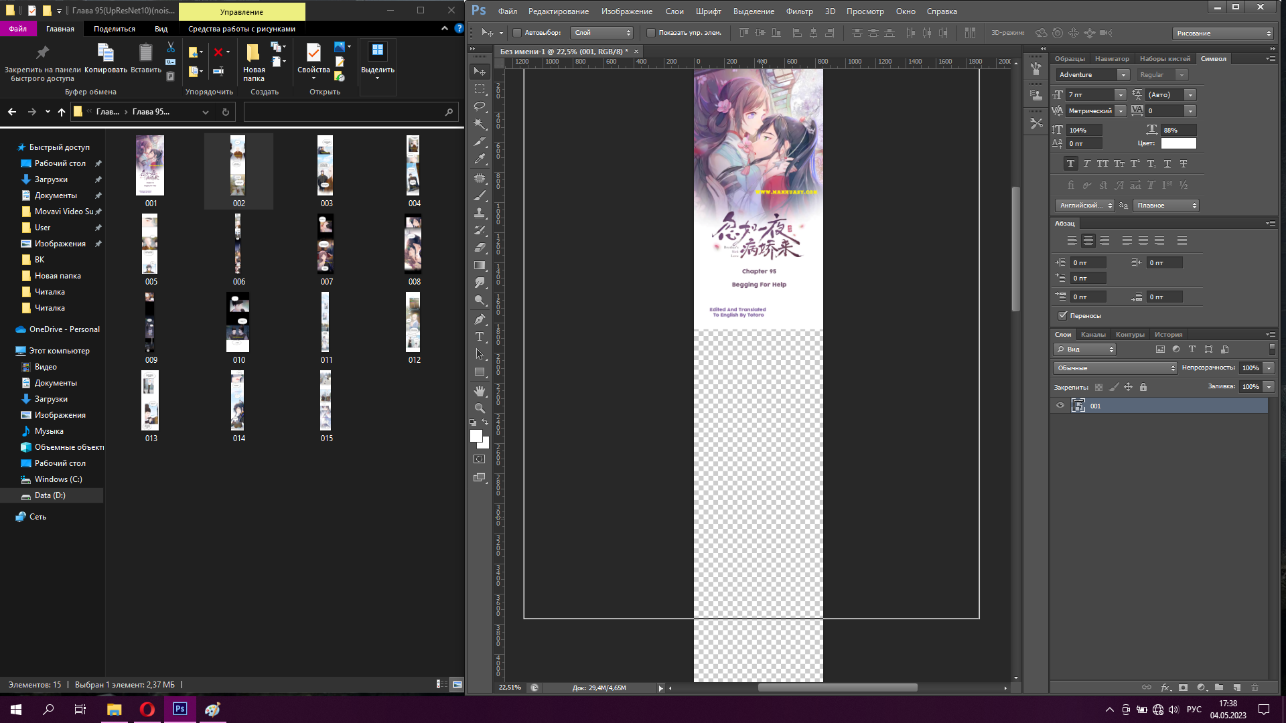
Task: Click Pin to Quick Access in Explorer
Action: tap(42, 64)
